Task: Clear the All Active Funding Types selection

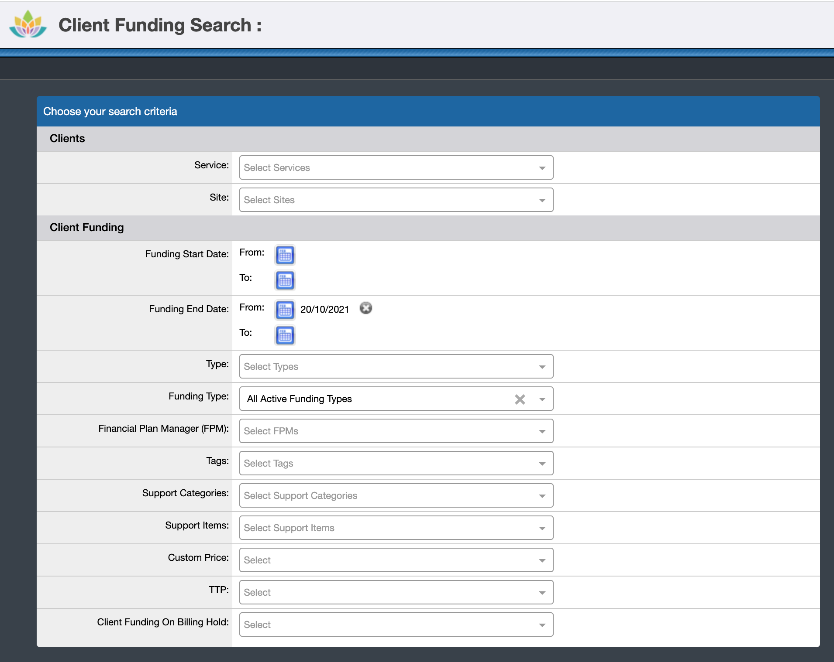Action: click(x=520, y=399)
